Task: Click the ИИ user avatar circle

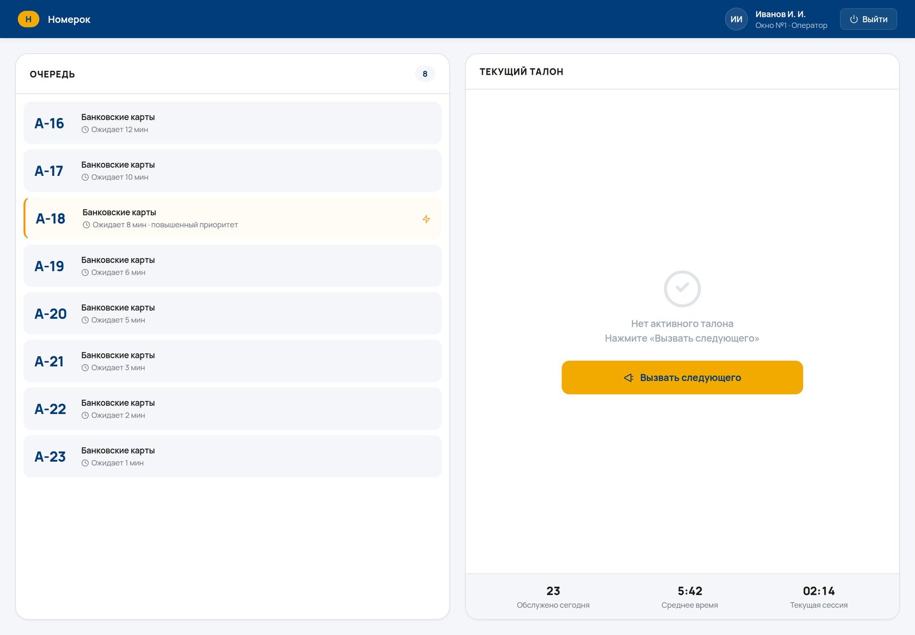Action: 736,19
